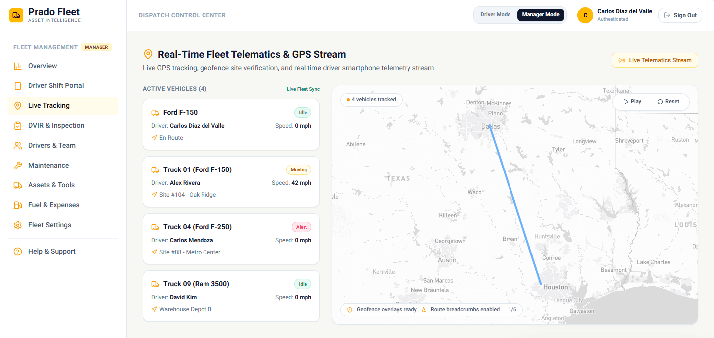Click the Live Telematics Stream button
The image size is (714, 338).
(x=655, y=60)
